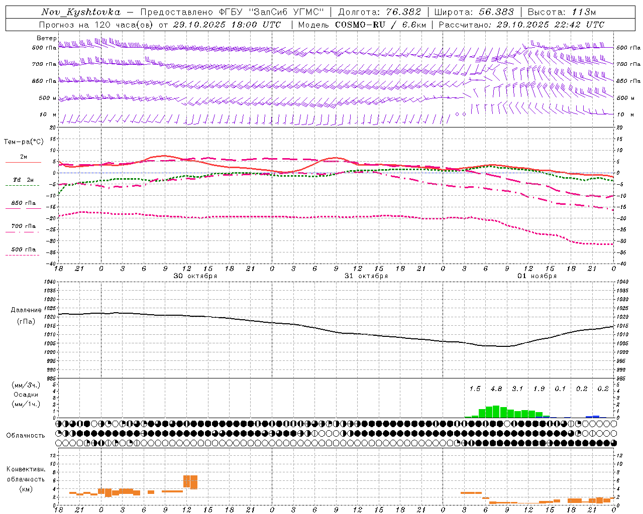Click the precipitation total 4.8
643x514 pixels.
point(496,389)
